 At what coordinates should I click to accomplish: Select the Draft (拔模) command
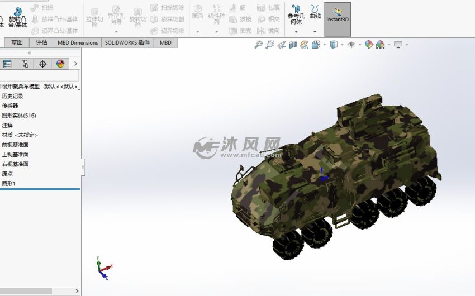pos(240,19)
